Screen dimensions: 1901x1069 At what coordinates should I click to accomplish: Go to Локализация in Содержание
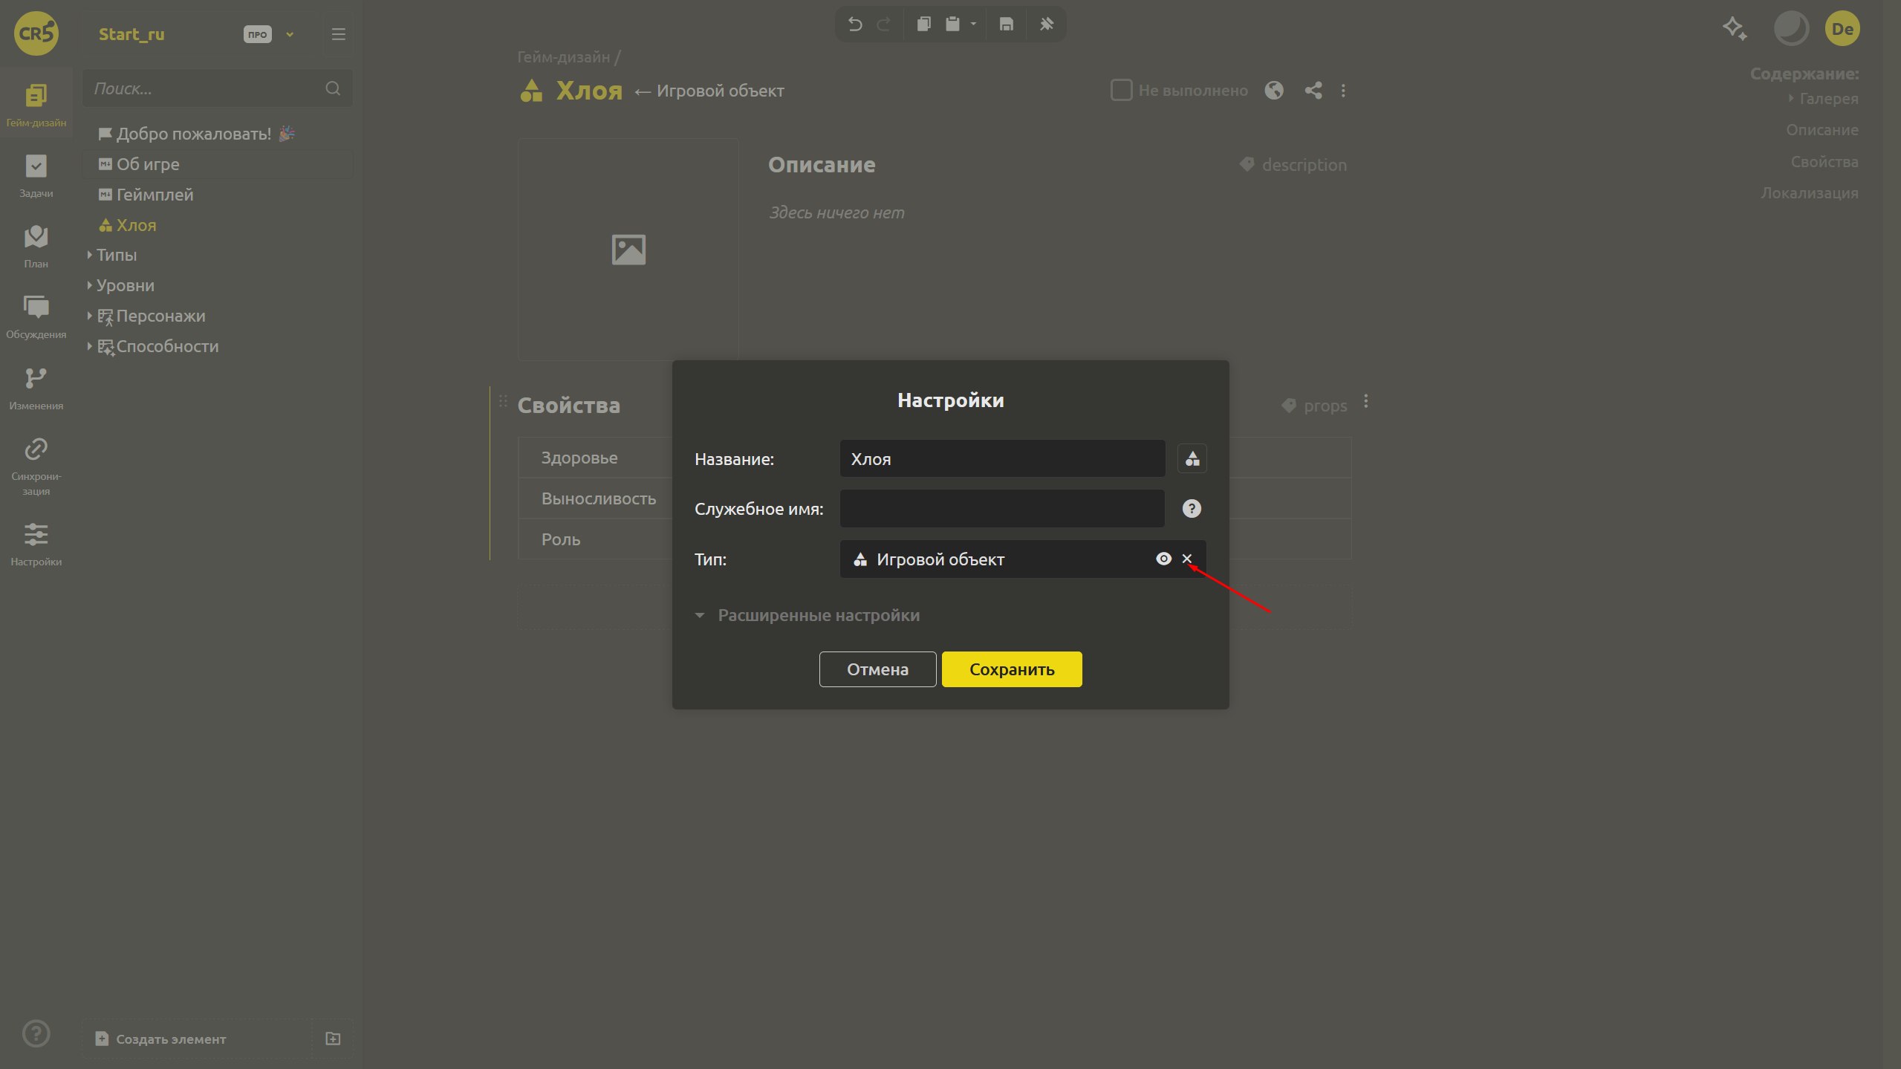1809,192
